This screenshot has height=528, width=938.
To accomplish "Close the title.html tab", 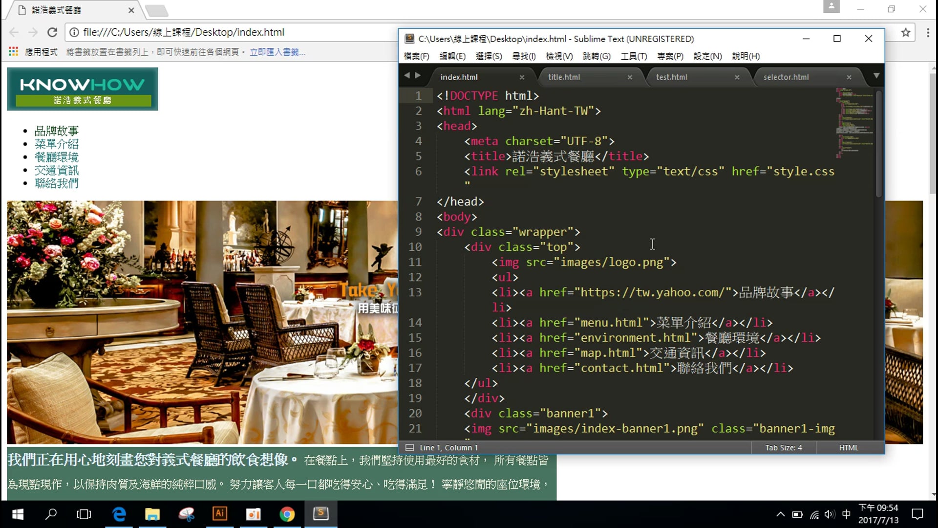I will tap(630, 77).
